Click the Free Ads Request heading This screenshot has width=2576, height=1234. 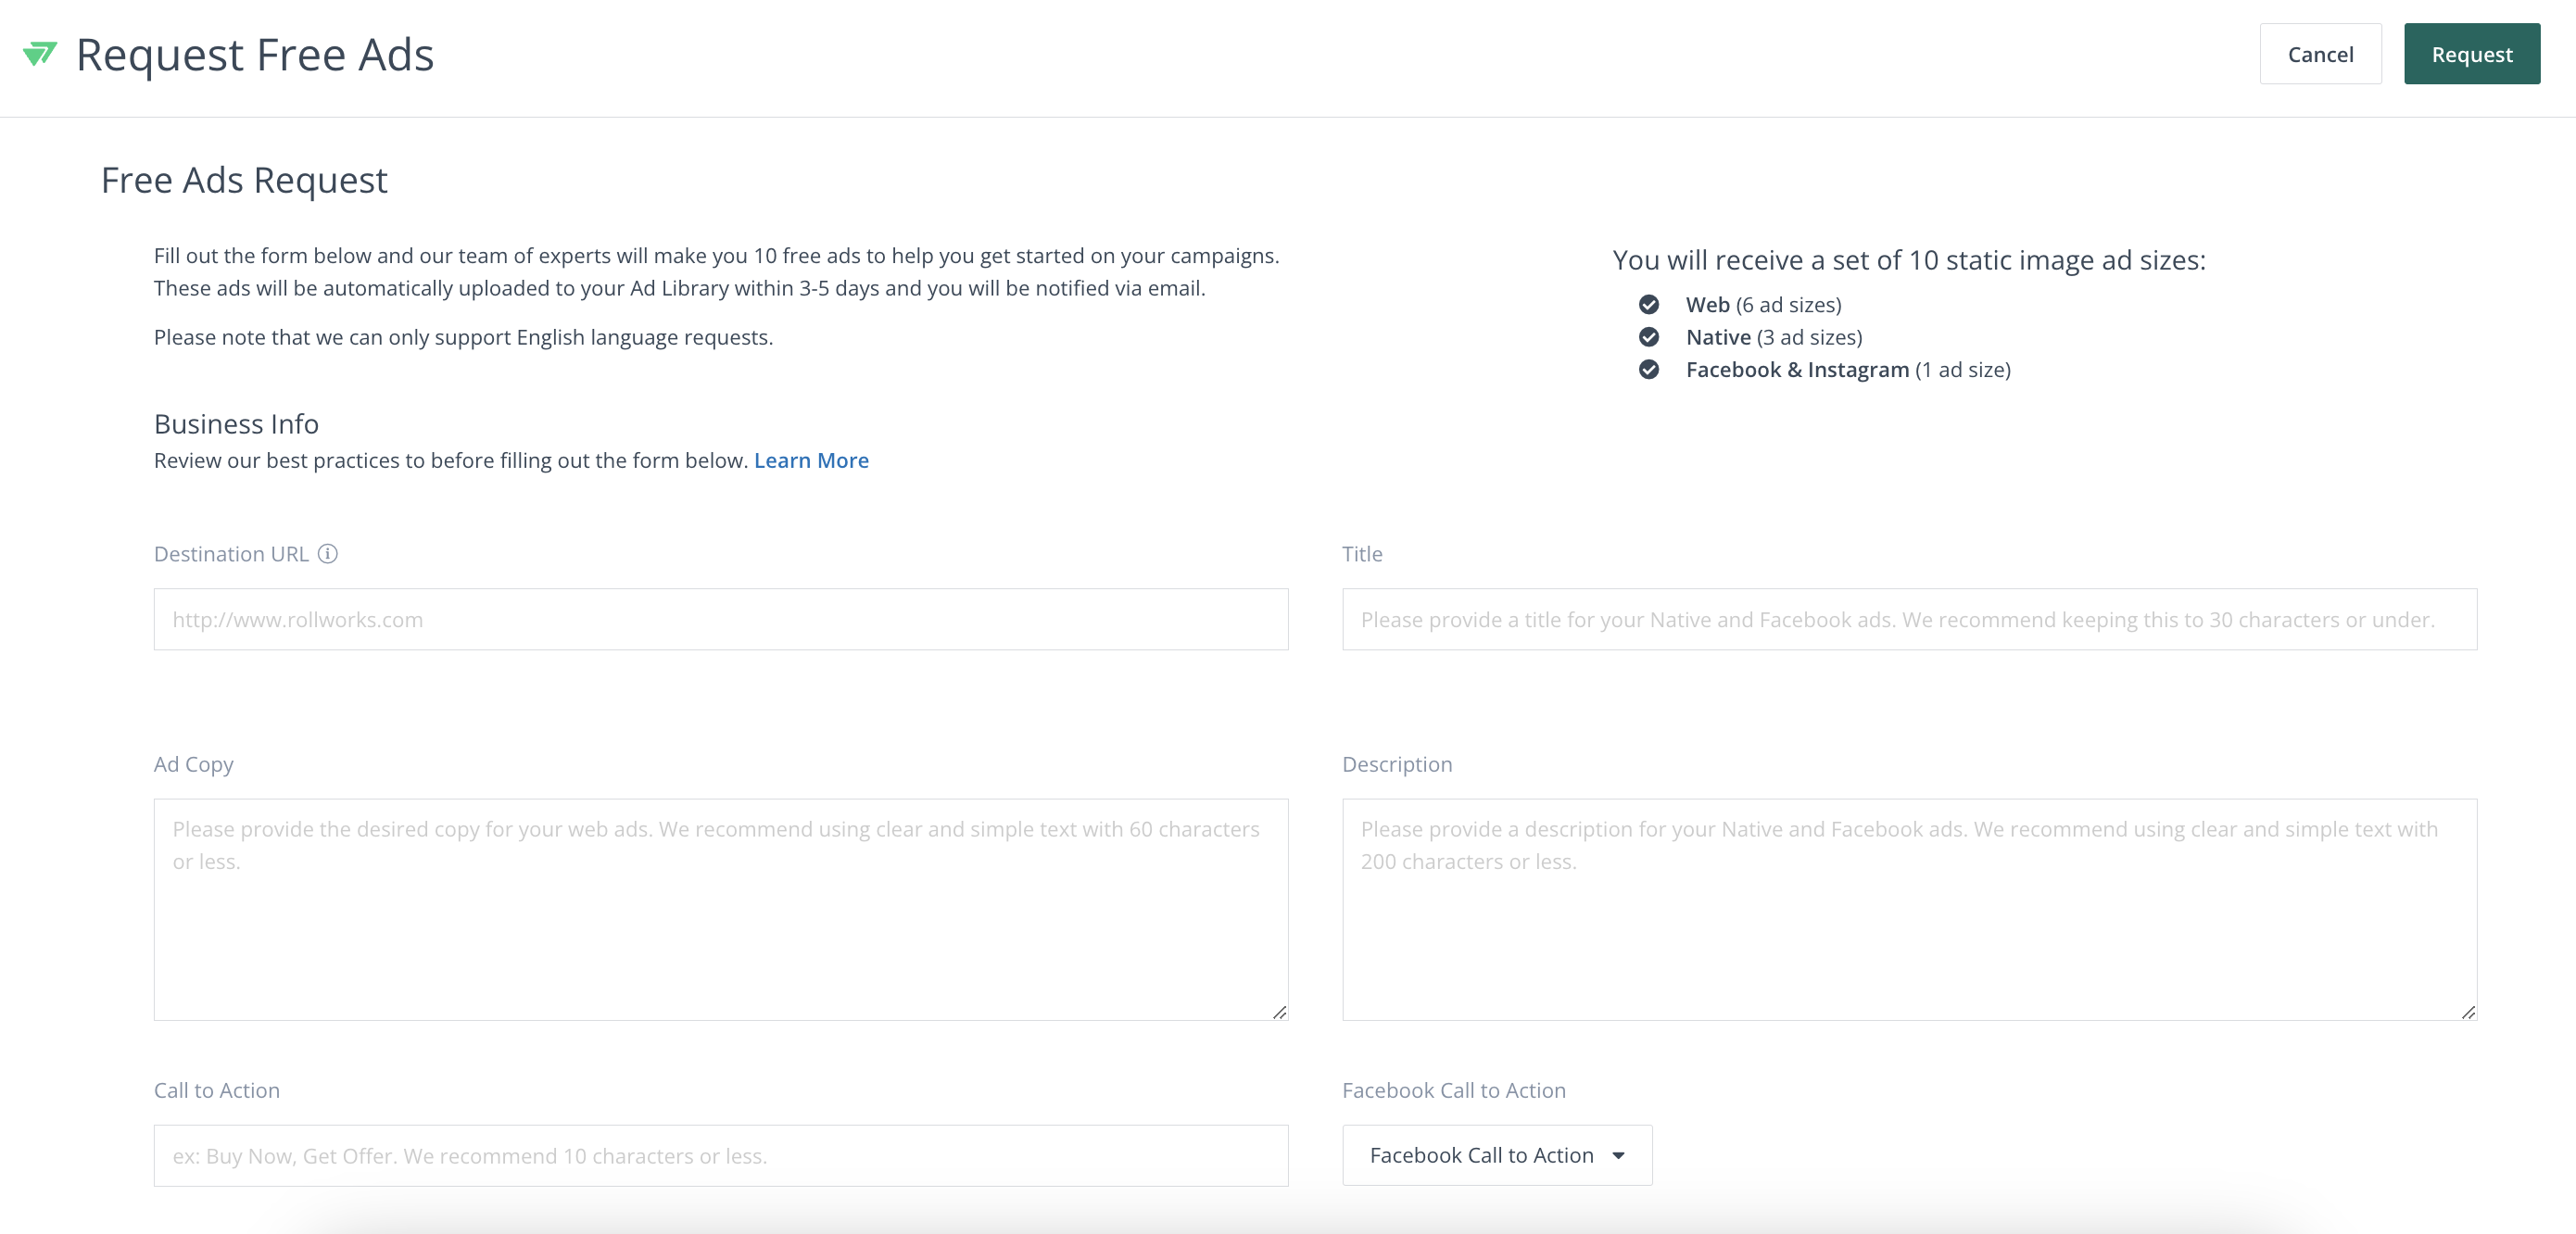click(x=244, y=181)
